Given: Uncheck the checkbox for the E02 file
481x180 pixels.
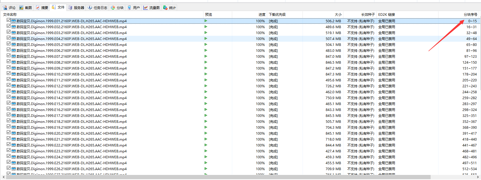Looking at the screenshot, I should (9, 26).
